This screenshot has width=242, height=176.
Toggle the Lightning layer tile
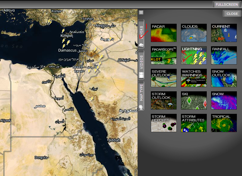pyautogui.click(x=194, y=55)
